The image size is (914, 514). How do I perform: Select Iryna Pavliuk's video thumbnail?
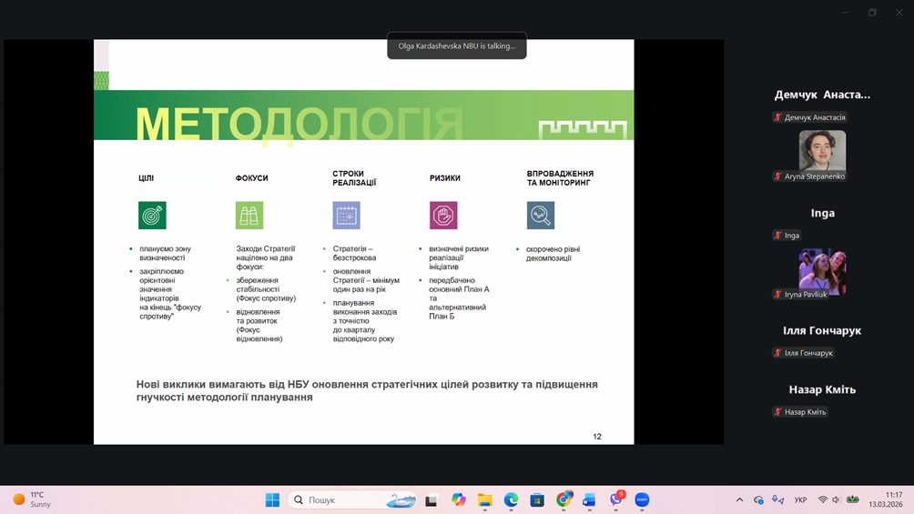point(822,270)
